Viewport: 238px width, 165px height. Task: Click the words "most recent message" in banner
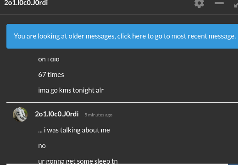pos(204,36)
